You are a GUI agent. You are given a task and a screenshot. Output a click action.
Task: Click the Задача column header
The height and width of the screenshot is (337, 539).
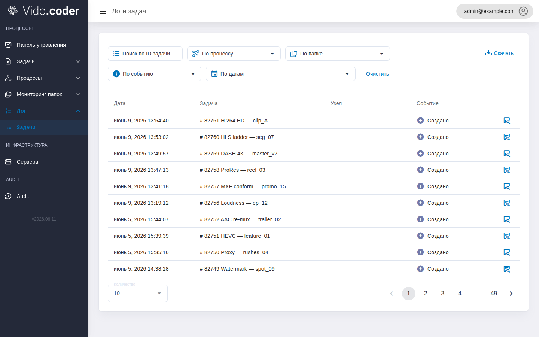(209, 103)
